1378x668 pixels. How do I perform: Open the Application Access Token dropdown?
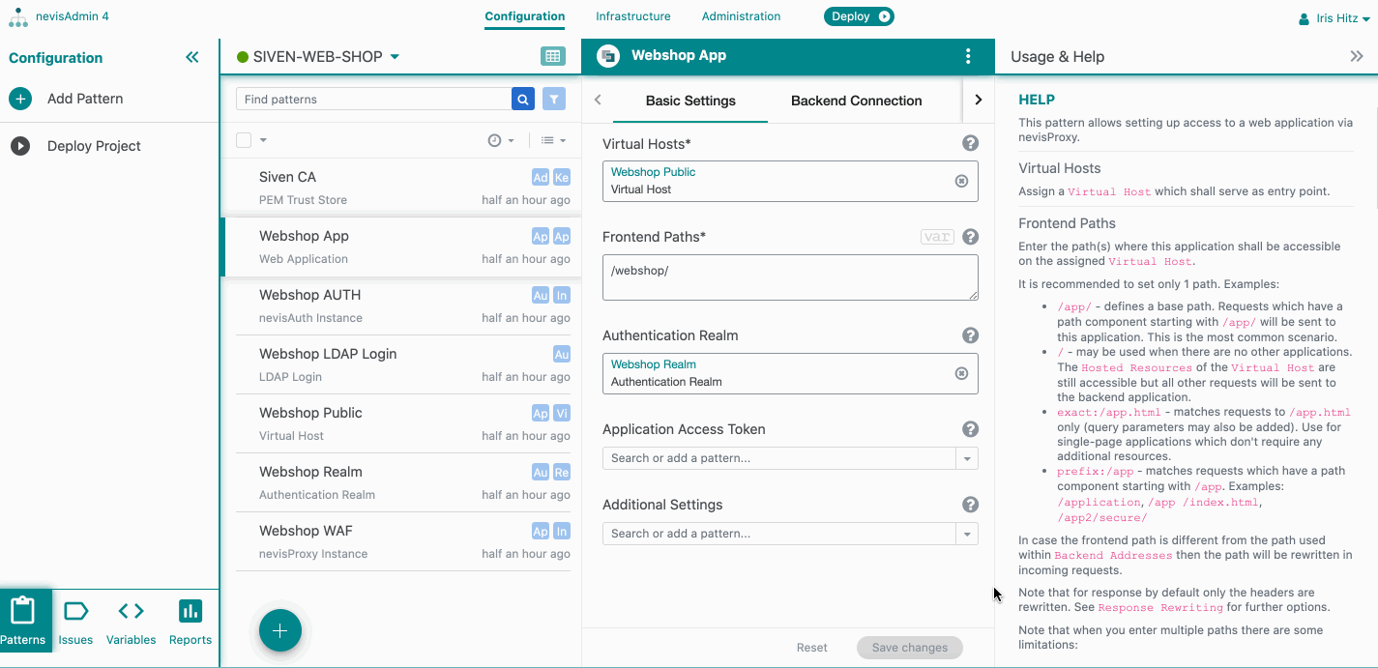(x=967, y=458)
